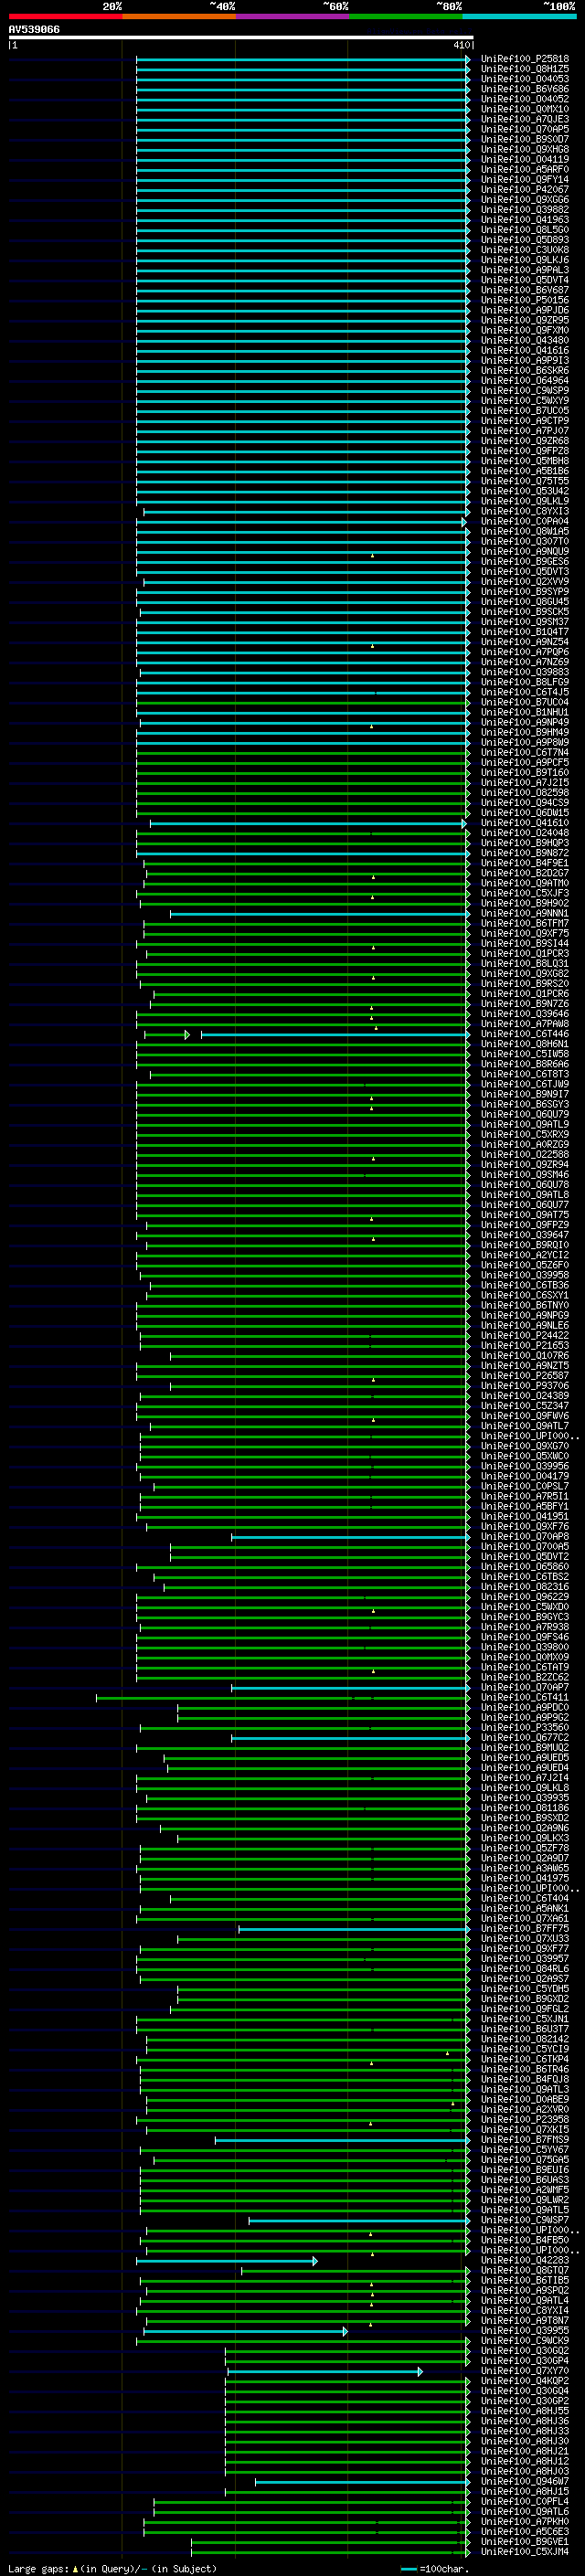Click label UniRef100_P50156
Viewport: 585px width, 2576px height.
pos(525,300)
